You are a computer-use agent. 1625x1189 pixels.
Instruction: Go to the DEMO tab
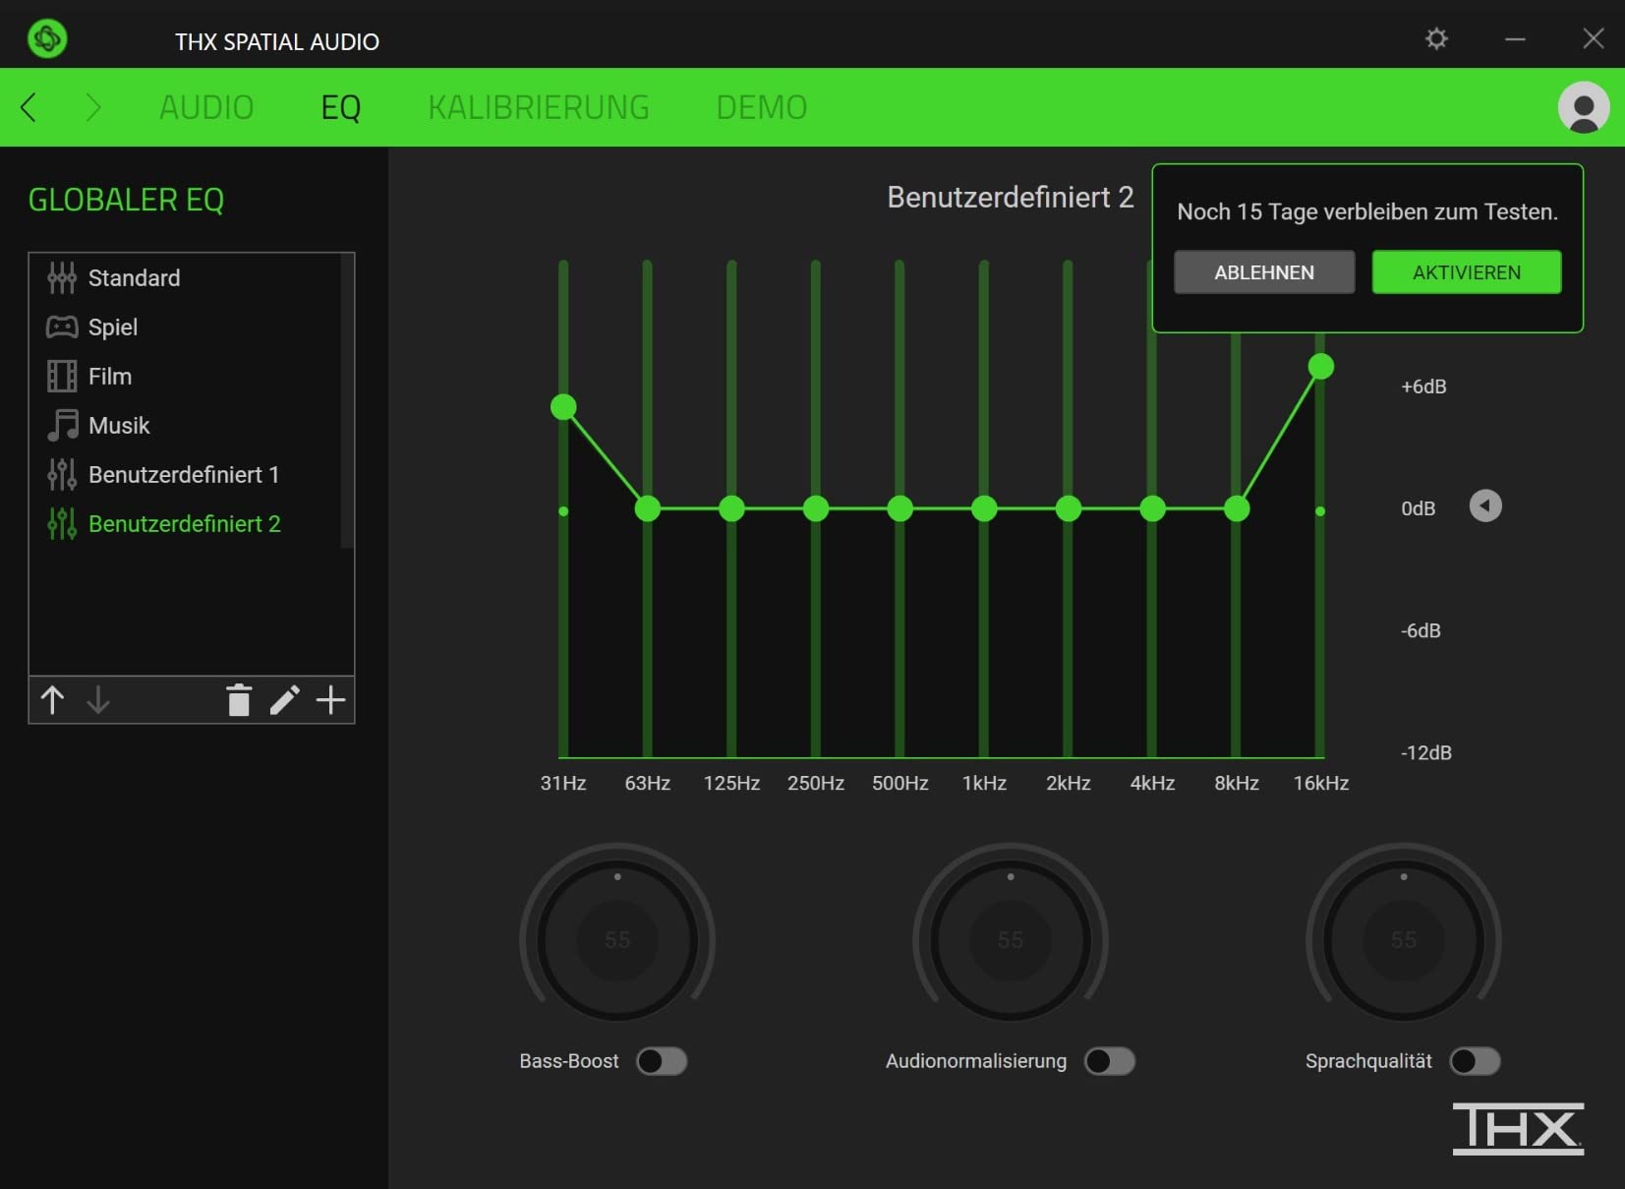point(762,107)
